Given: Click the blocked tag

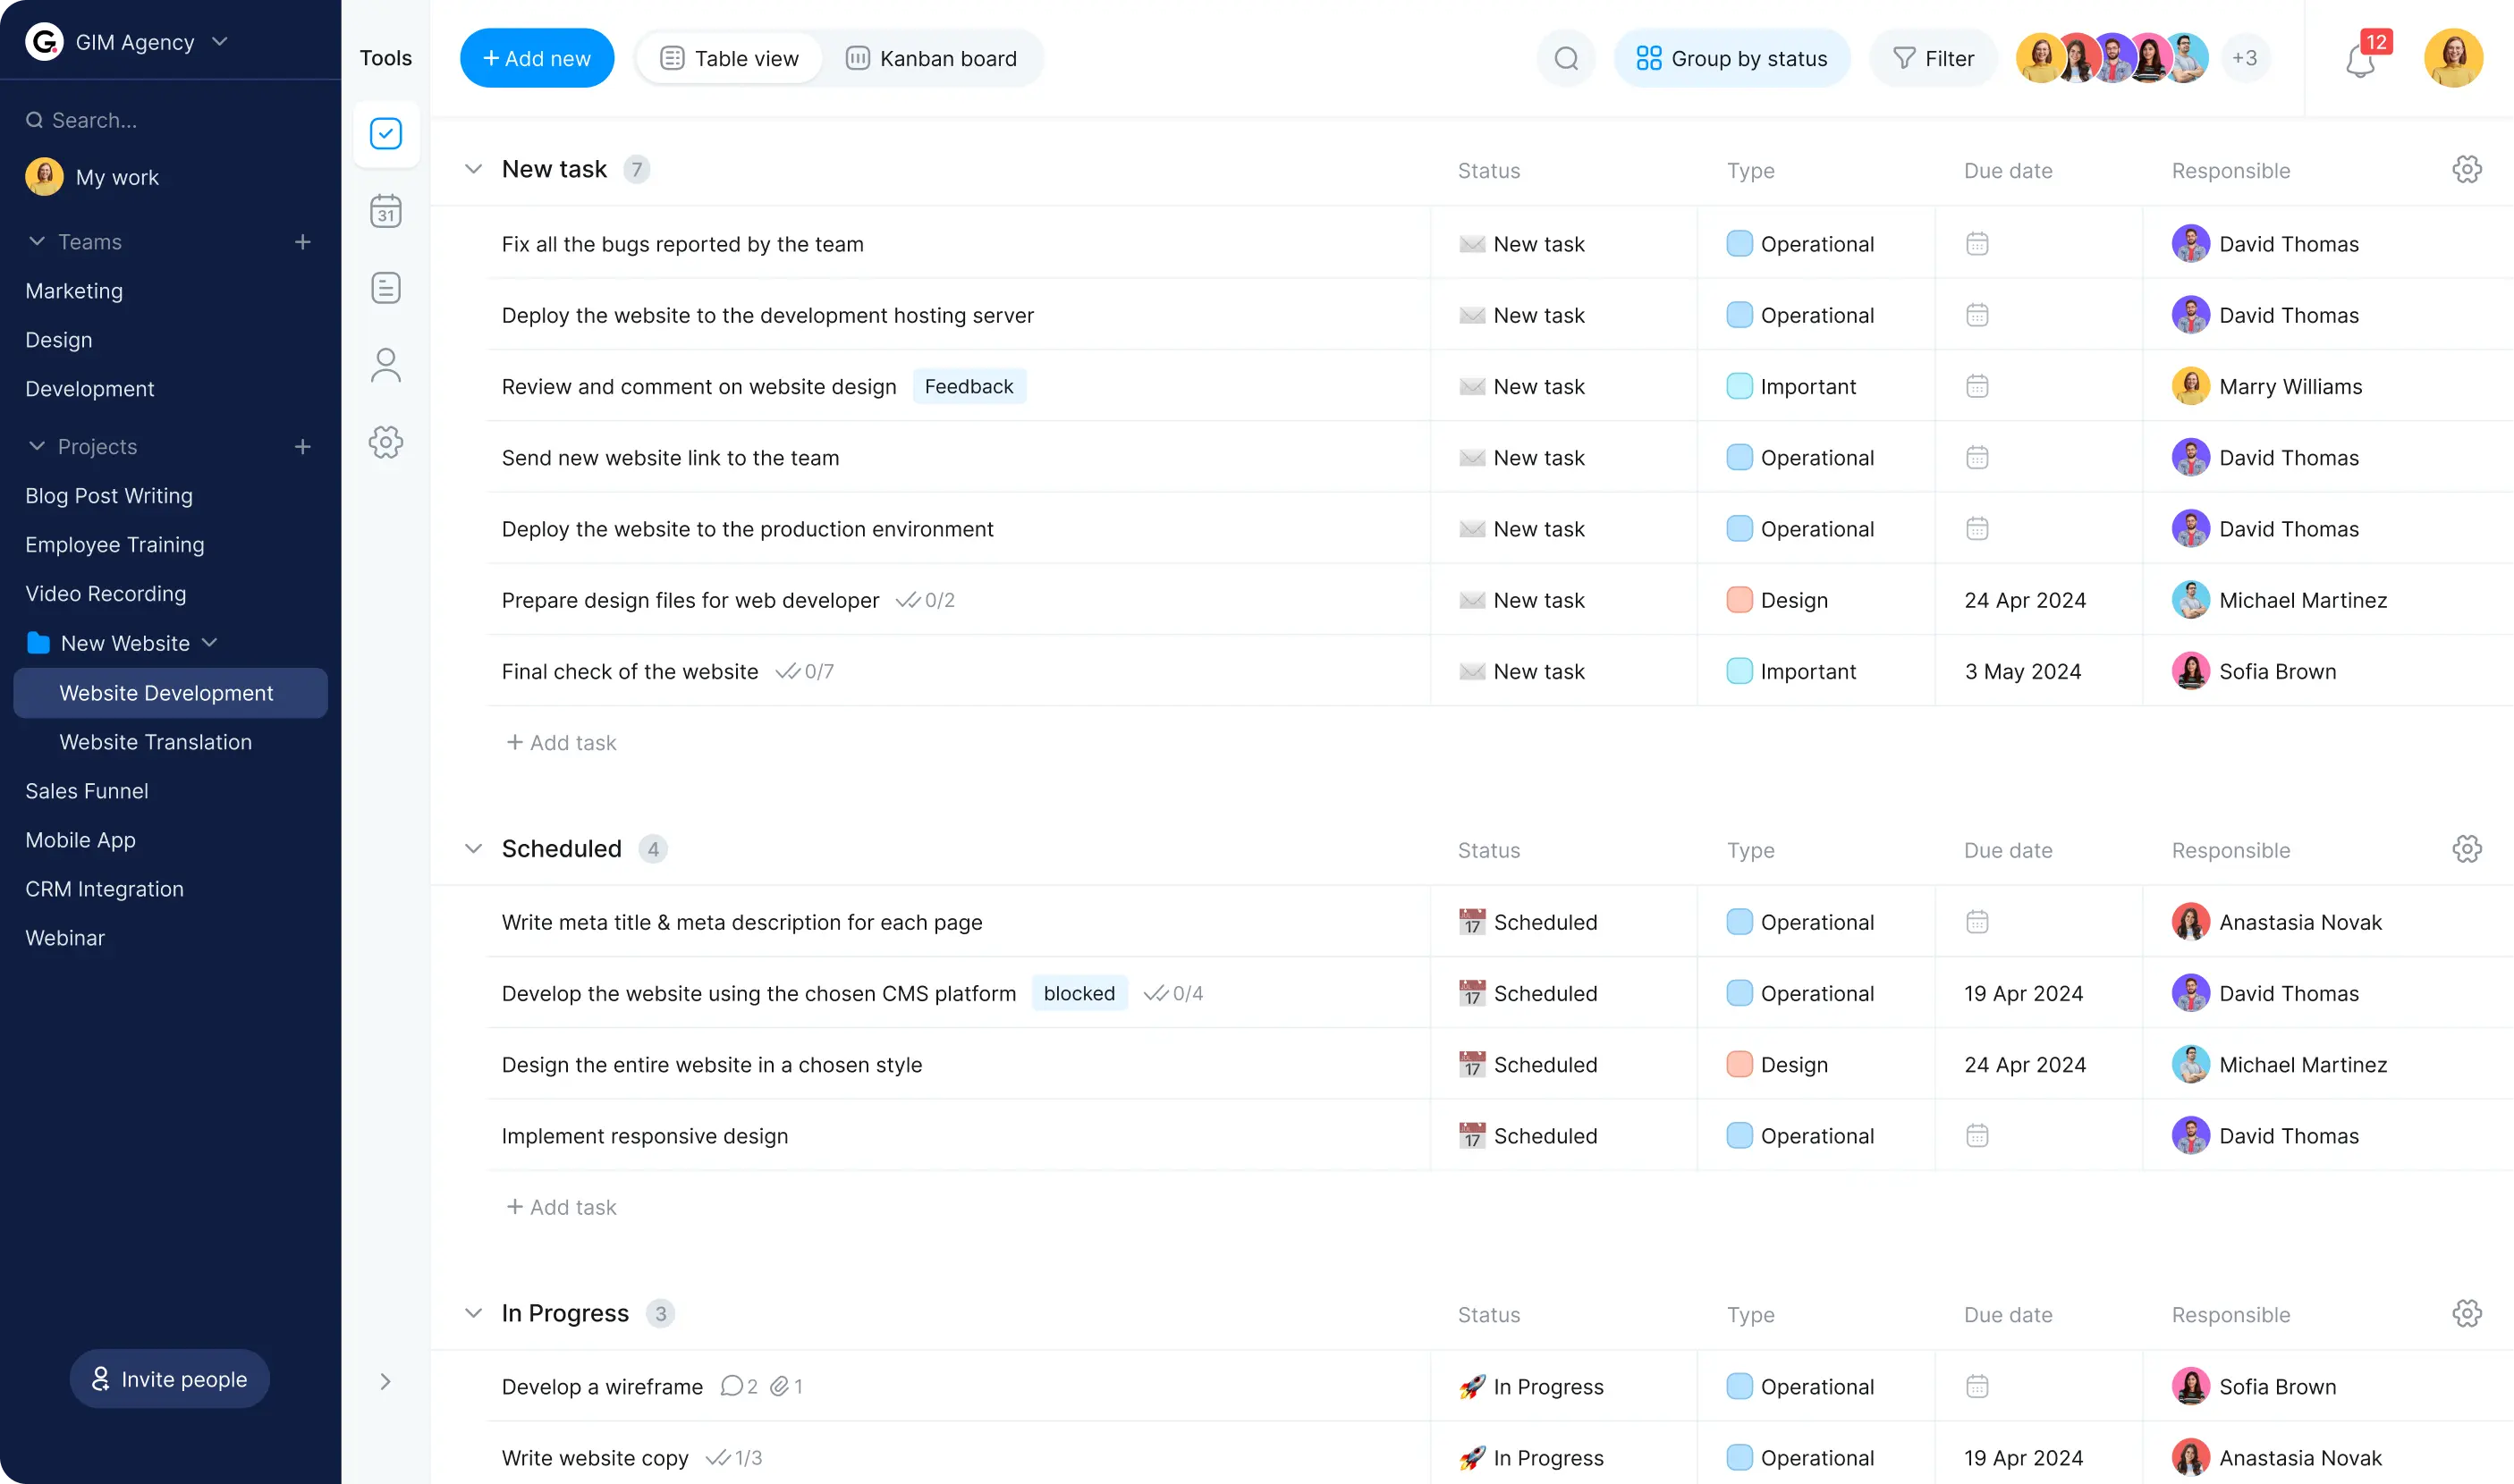Looking at the screenshot, I should [1079, 993].
